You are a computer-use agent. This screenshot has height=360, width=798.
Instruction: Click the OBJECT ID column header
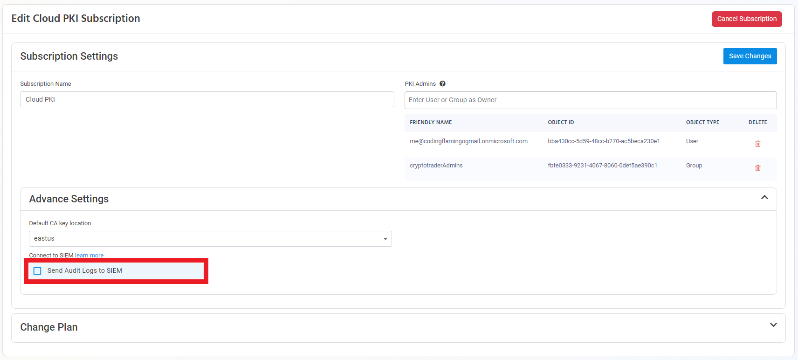[561, 123]
